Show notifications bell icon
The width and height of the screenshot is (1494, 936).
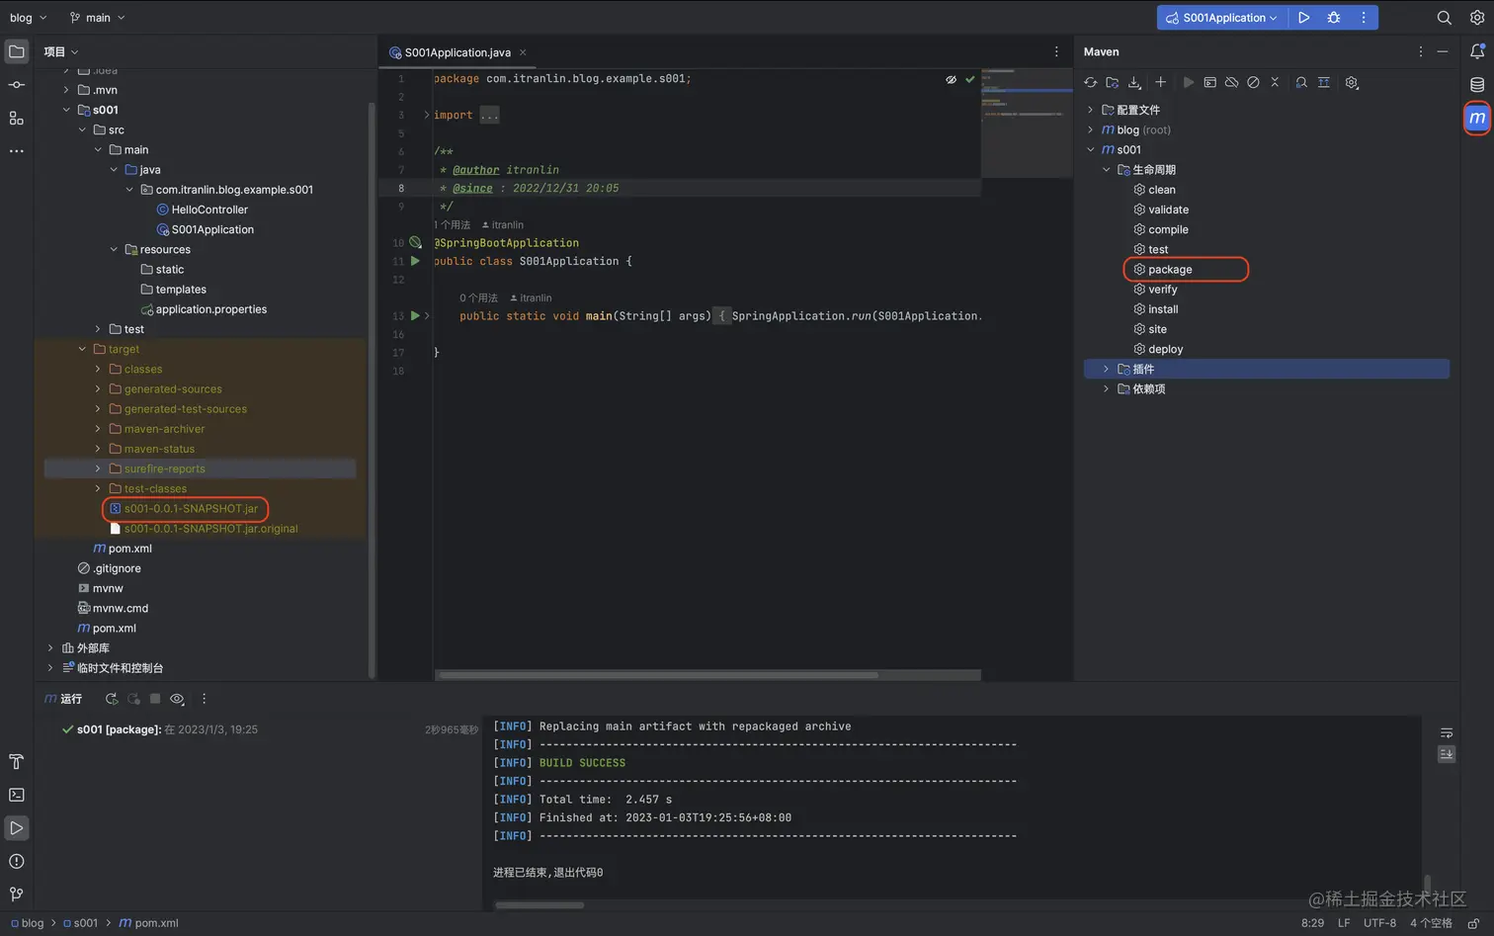click(1477, 51)
